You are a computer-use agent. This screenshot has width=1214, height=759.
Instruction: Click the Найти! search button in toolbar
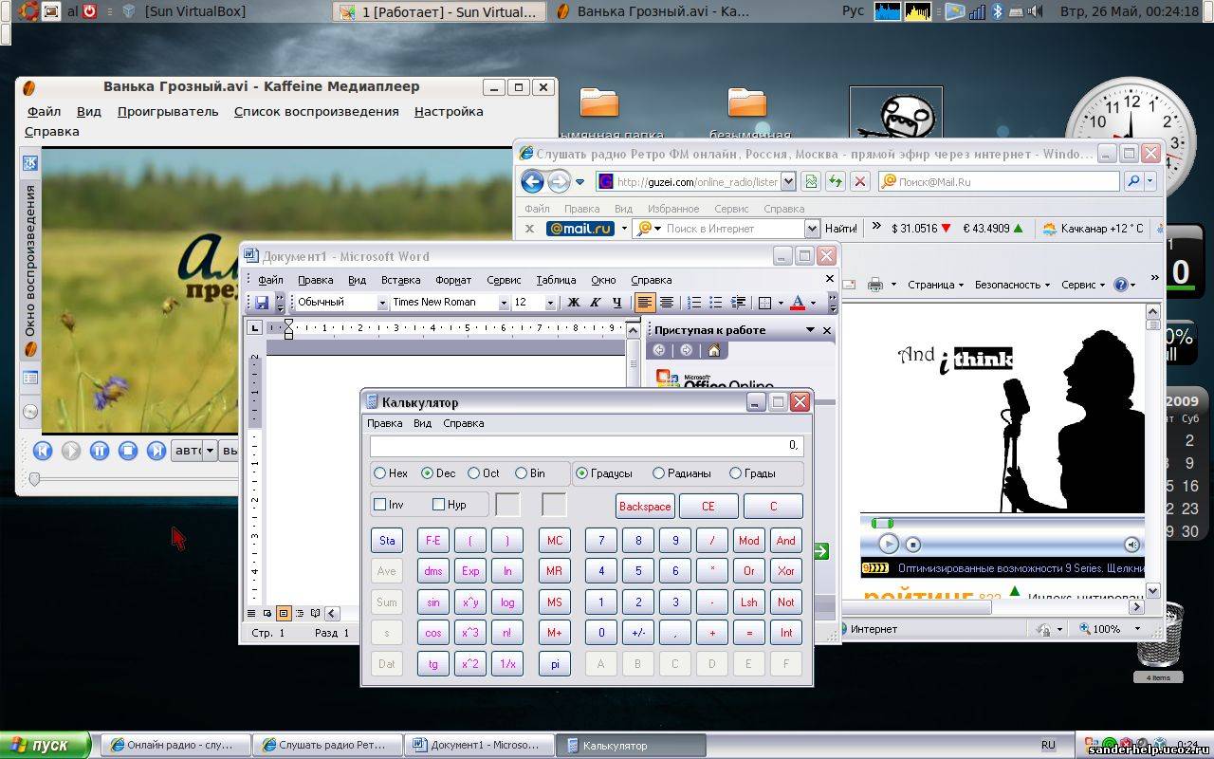(840, 229)
